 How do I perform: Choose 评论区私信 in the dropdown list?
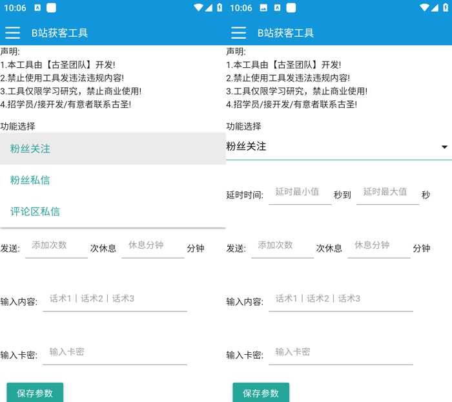[x=35, y=211]
